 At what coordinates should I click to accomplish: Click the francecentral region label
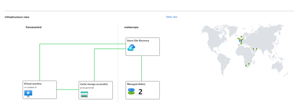point(34,27)
